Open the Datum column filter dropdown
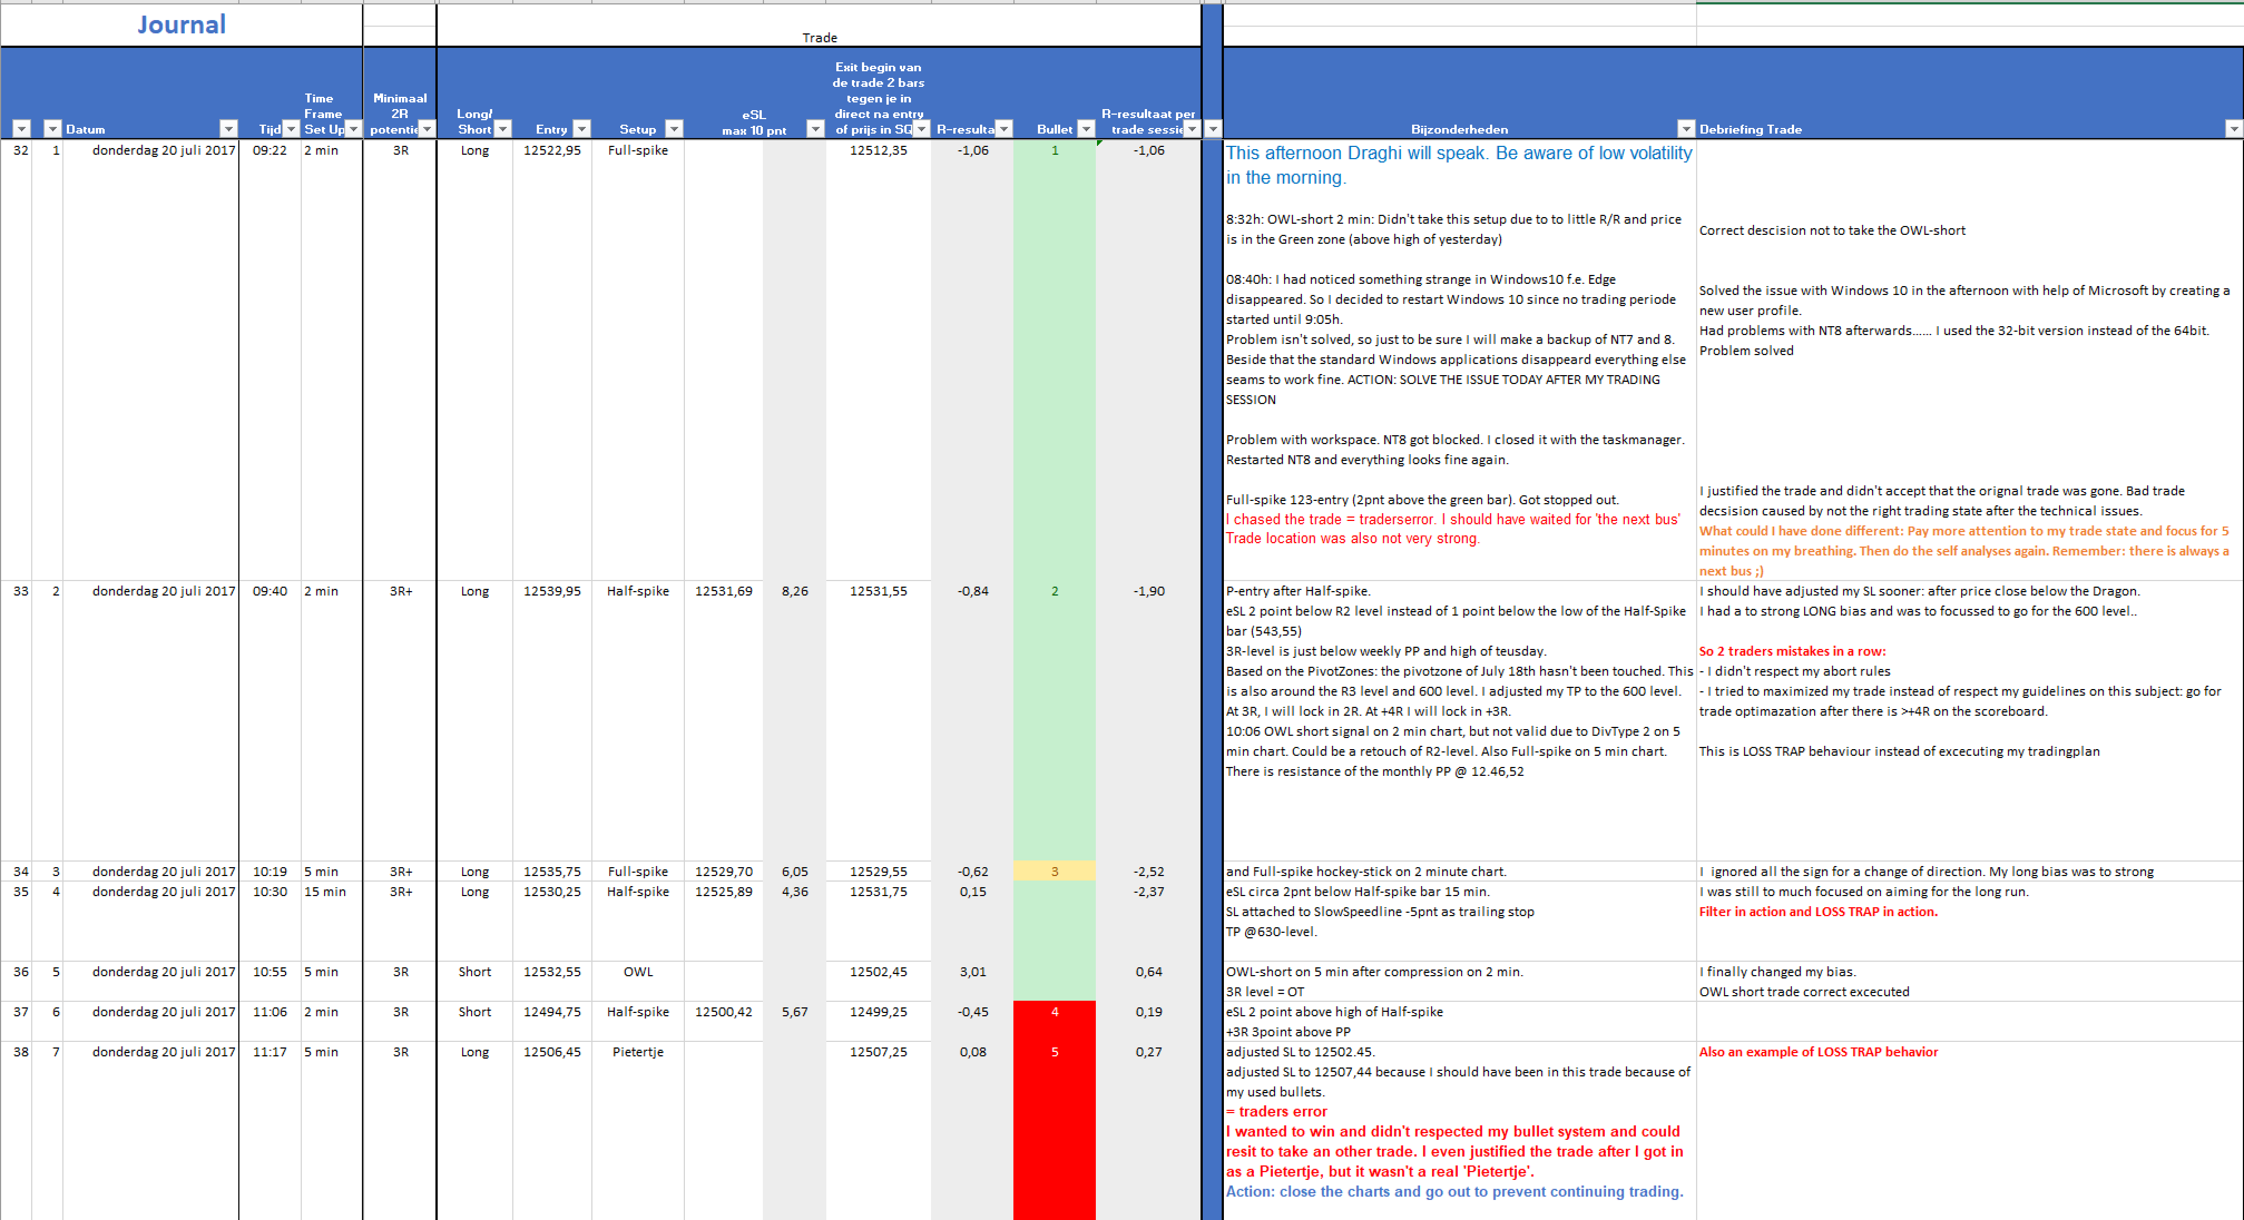Image resolution: width=2244 pixels, height=1220 pixels. coord(228,129)
